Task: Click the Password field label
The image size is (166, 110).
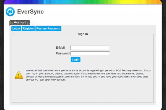Action: [x=63, y=53]
